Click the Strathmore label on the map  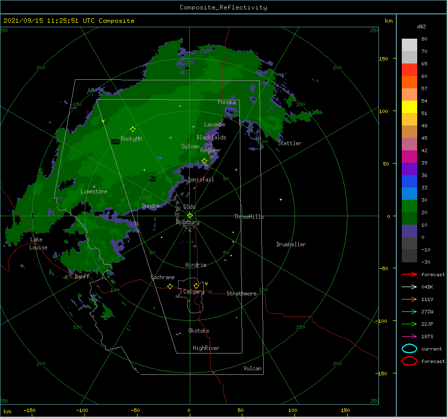(241, 294)
